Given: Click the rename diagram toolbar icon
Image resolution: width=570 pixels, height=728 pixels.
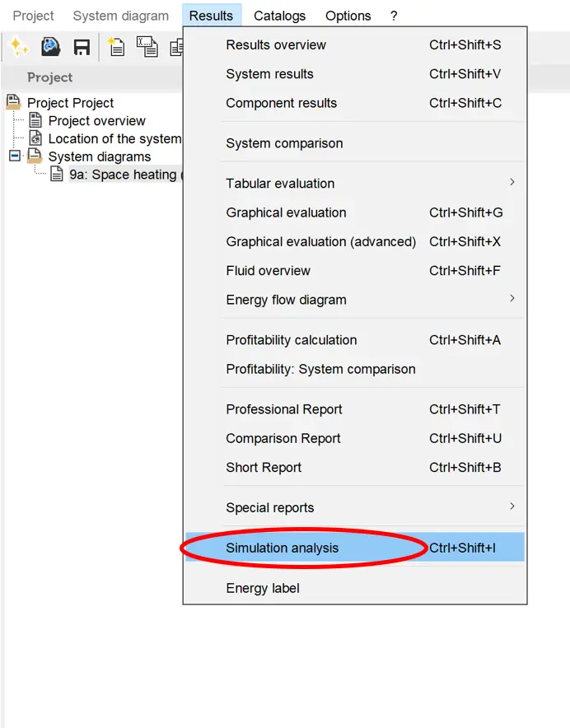Looking at the screenshot, I should 147,48.
